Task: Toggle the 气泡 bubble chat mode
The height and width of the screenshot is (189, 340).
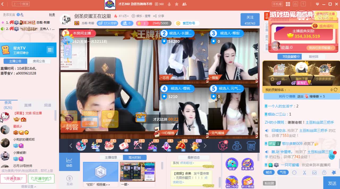Action: tap(283, 172)
